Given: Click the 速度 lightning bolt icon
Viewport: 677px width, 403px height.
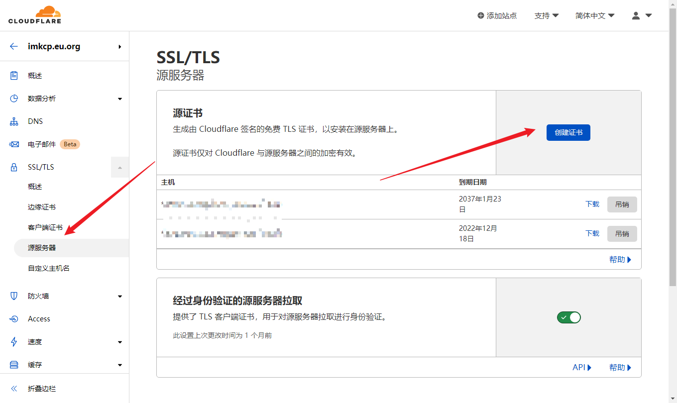Looking at the screenshot, I should [x=14, y=342].
